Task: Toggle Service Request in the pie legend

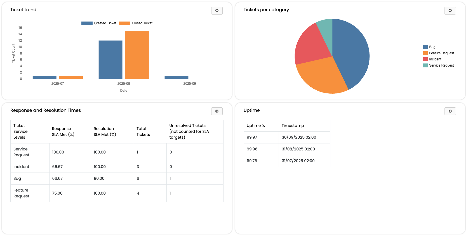Action: [x=438, y=65]
